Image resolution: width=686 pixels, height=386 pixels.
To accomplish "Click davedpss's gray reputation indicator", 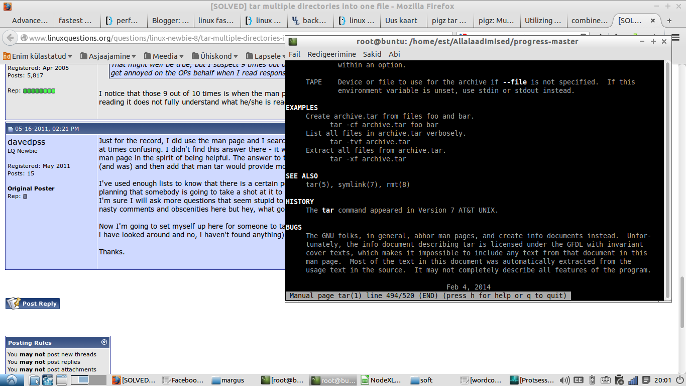I will coord(25,197).
